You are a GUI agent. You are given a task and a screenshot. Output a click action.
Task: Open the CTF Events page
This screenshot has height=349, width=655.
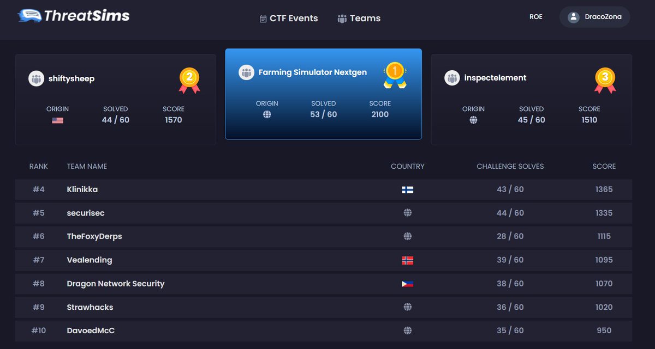289,18
